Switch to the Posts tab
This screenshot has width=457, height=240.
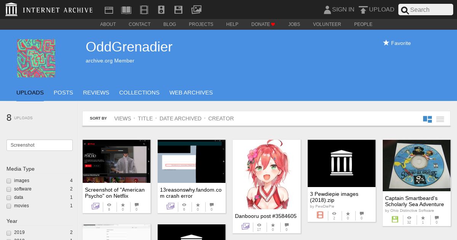[x=63, y=93]
